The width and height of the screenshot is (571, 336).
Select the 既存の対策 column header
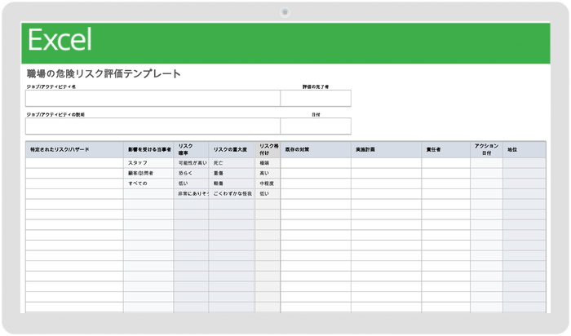click(x=316, y=149)
